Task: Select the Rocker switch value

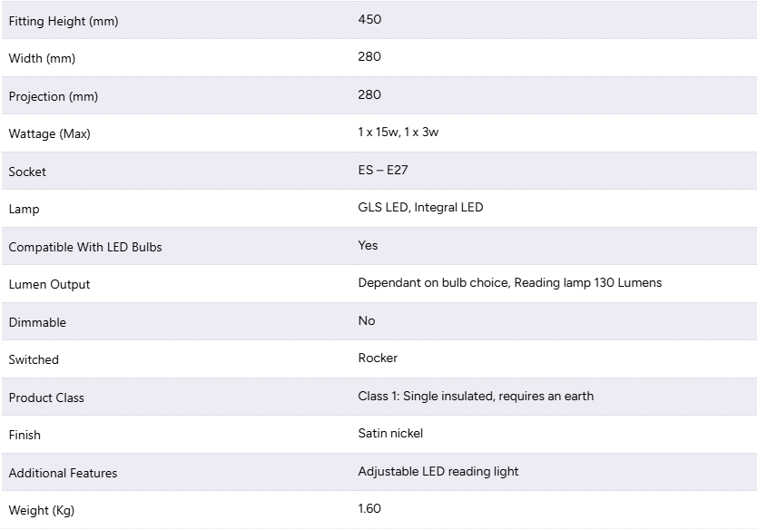Action: point(378,358)
